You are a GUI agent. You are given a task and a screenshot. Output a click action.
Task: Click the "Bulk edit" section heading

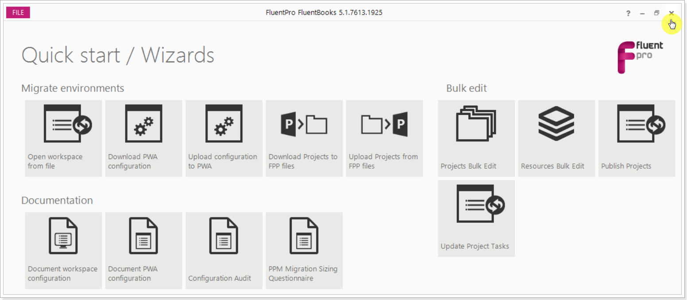tap(467, 88)
